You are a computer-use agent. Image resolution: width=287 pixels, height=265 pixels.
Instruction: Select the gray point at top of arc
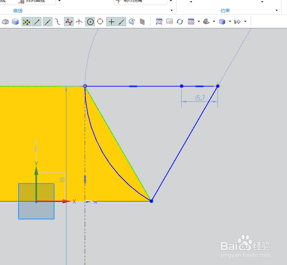point(85,86)
